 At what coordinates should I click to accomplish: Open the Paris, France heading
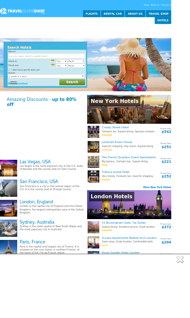click(x=32, y=242)
